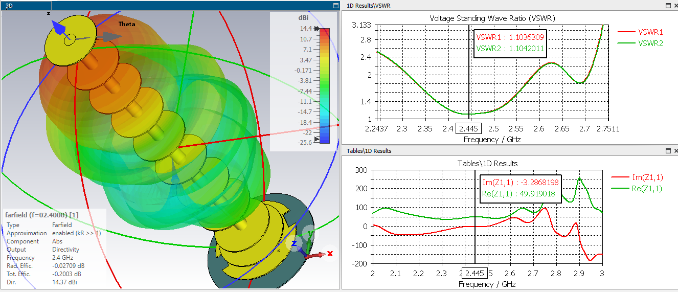
Task: Click the rainbow dBi color ramp bar
Action: [x=325, y=85]
